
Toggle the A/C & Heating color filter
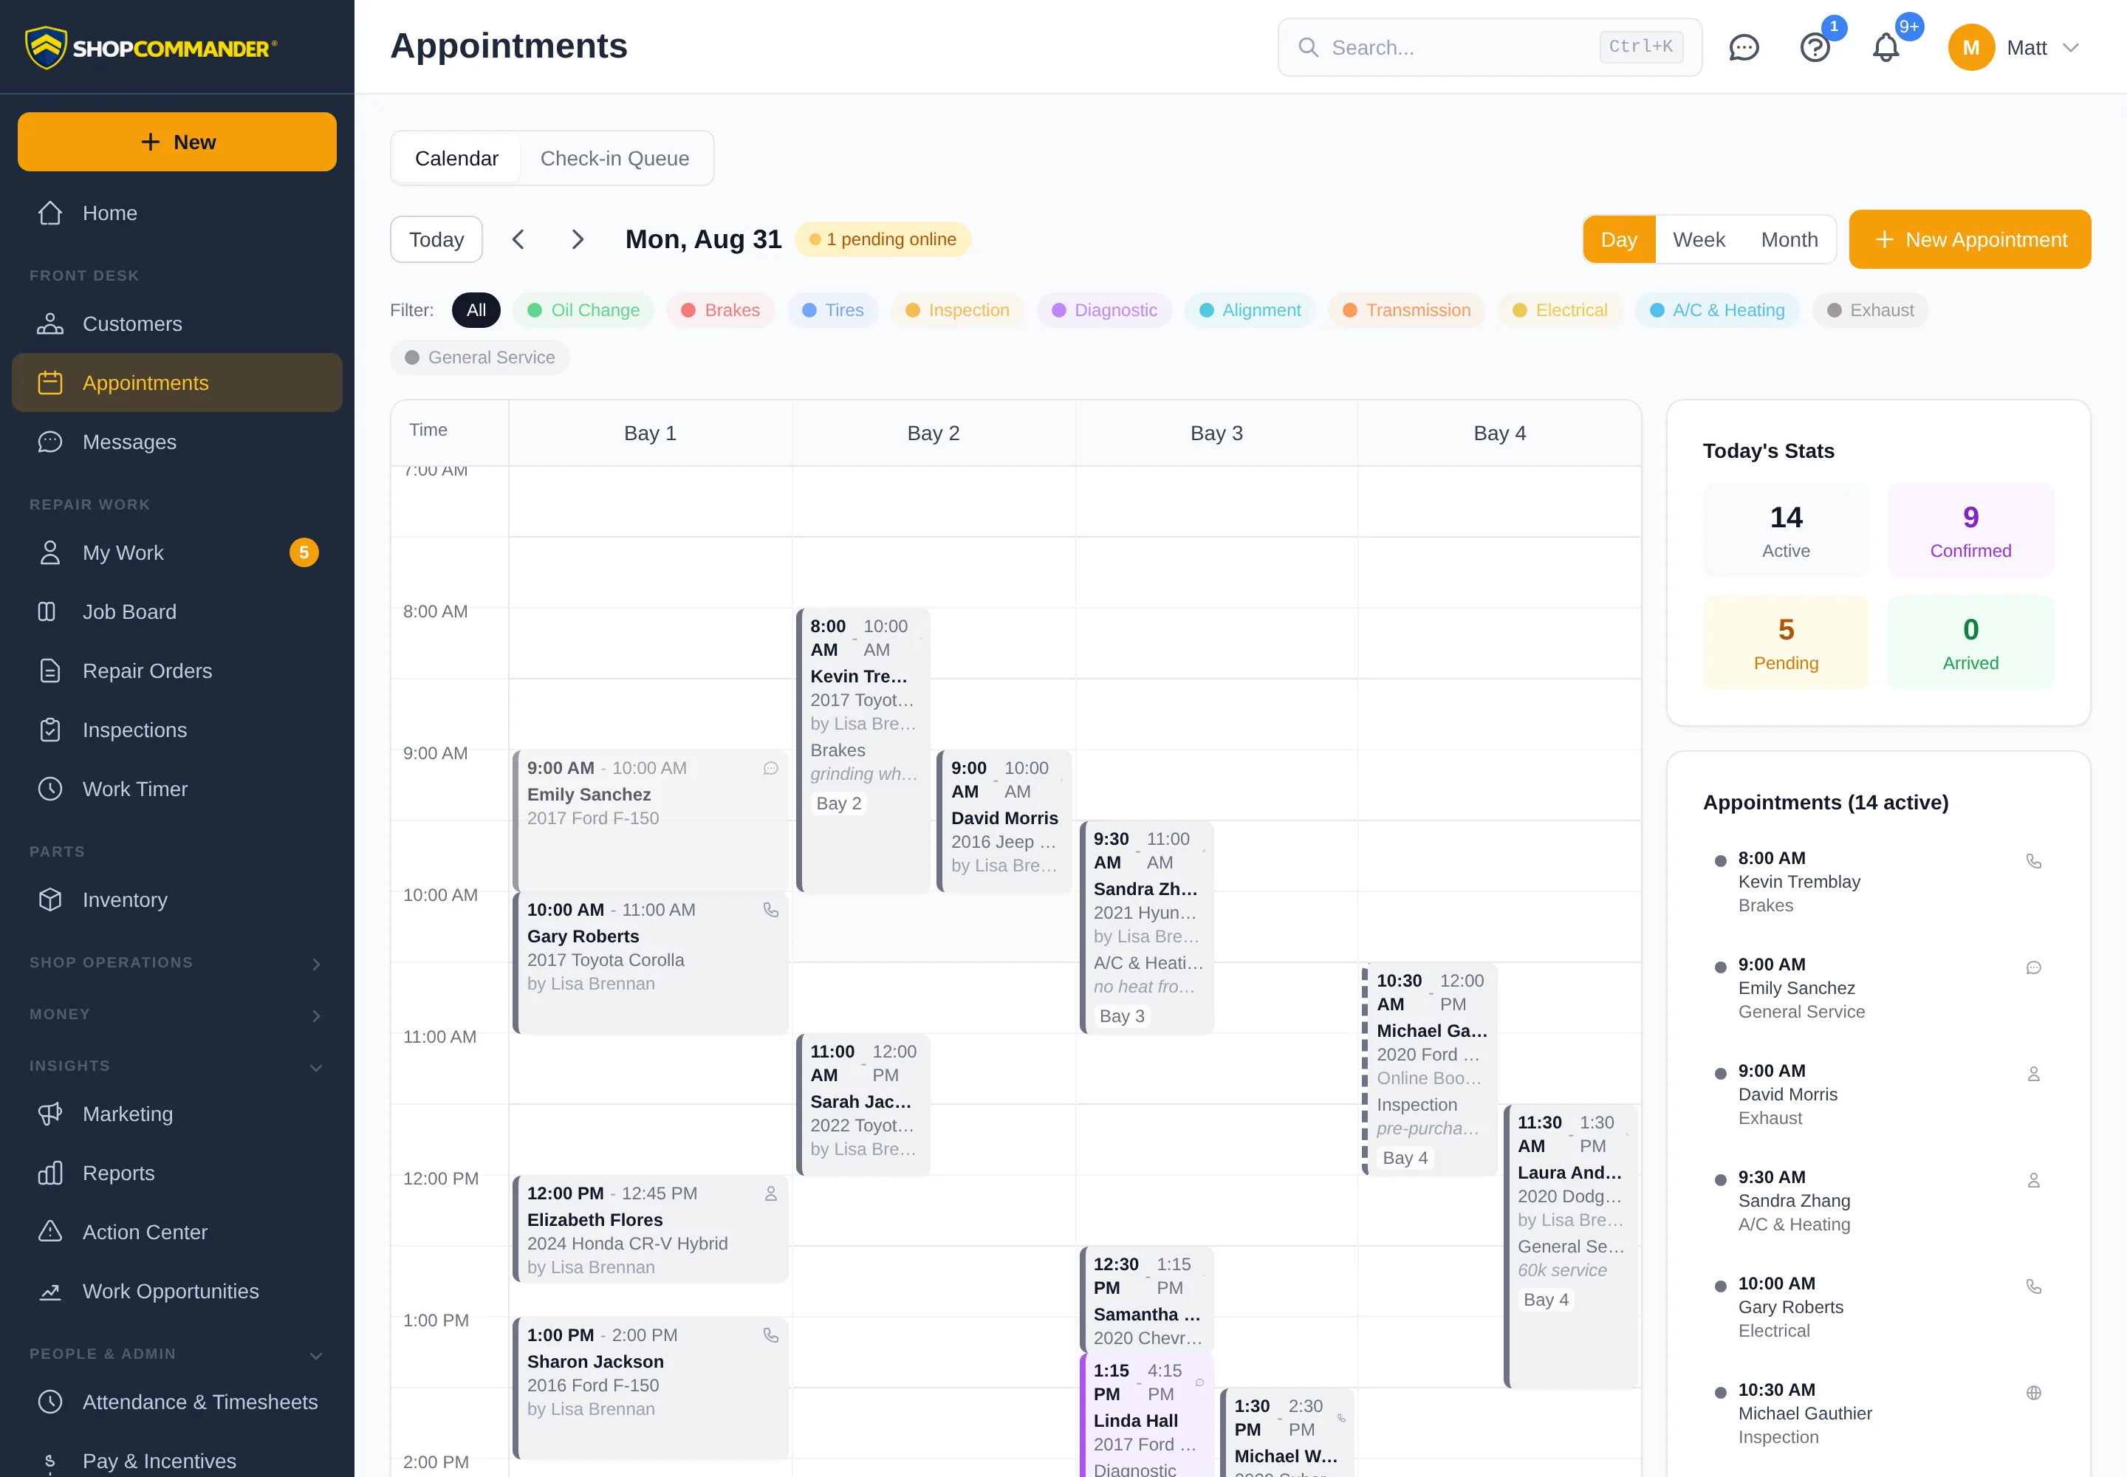tap(1717, 310)
